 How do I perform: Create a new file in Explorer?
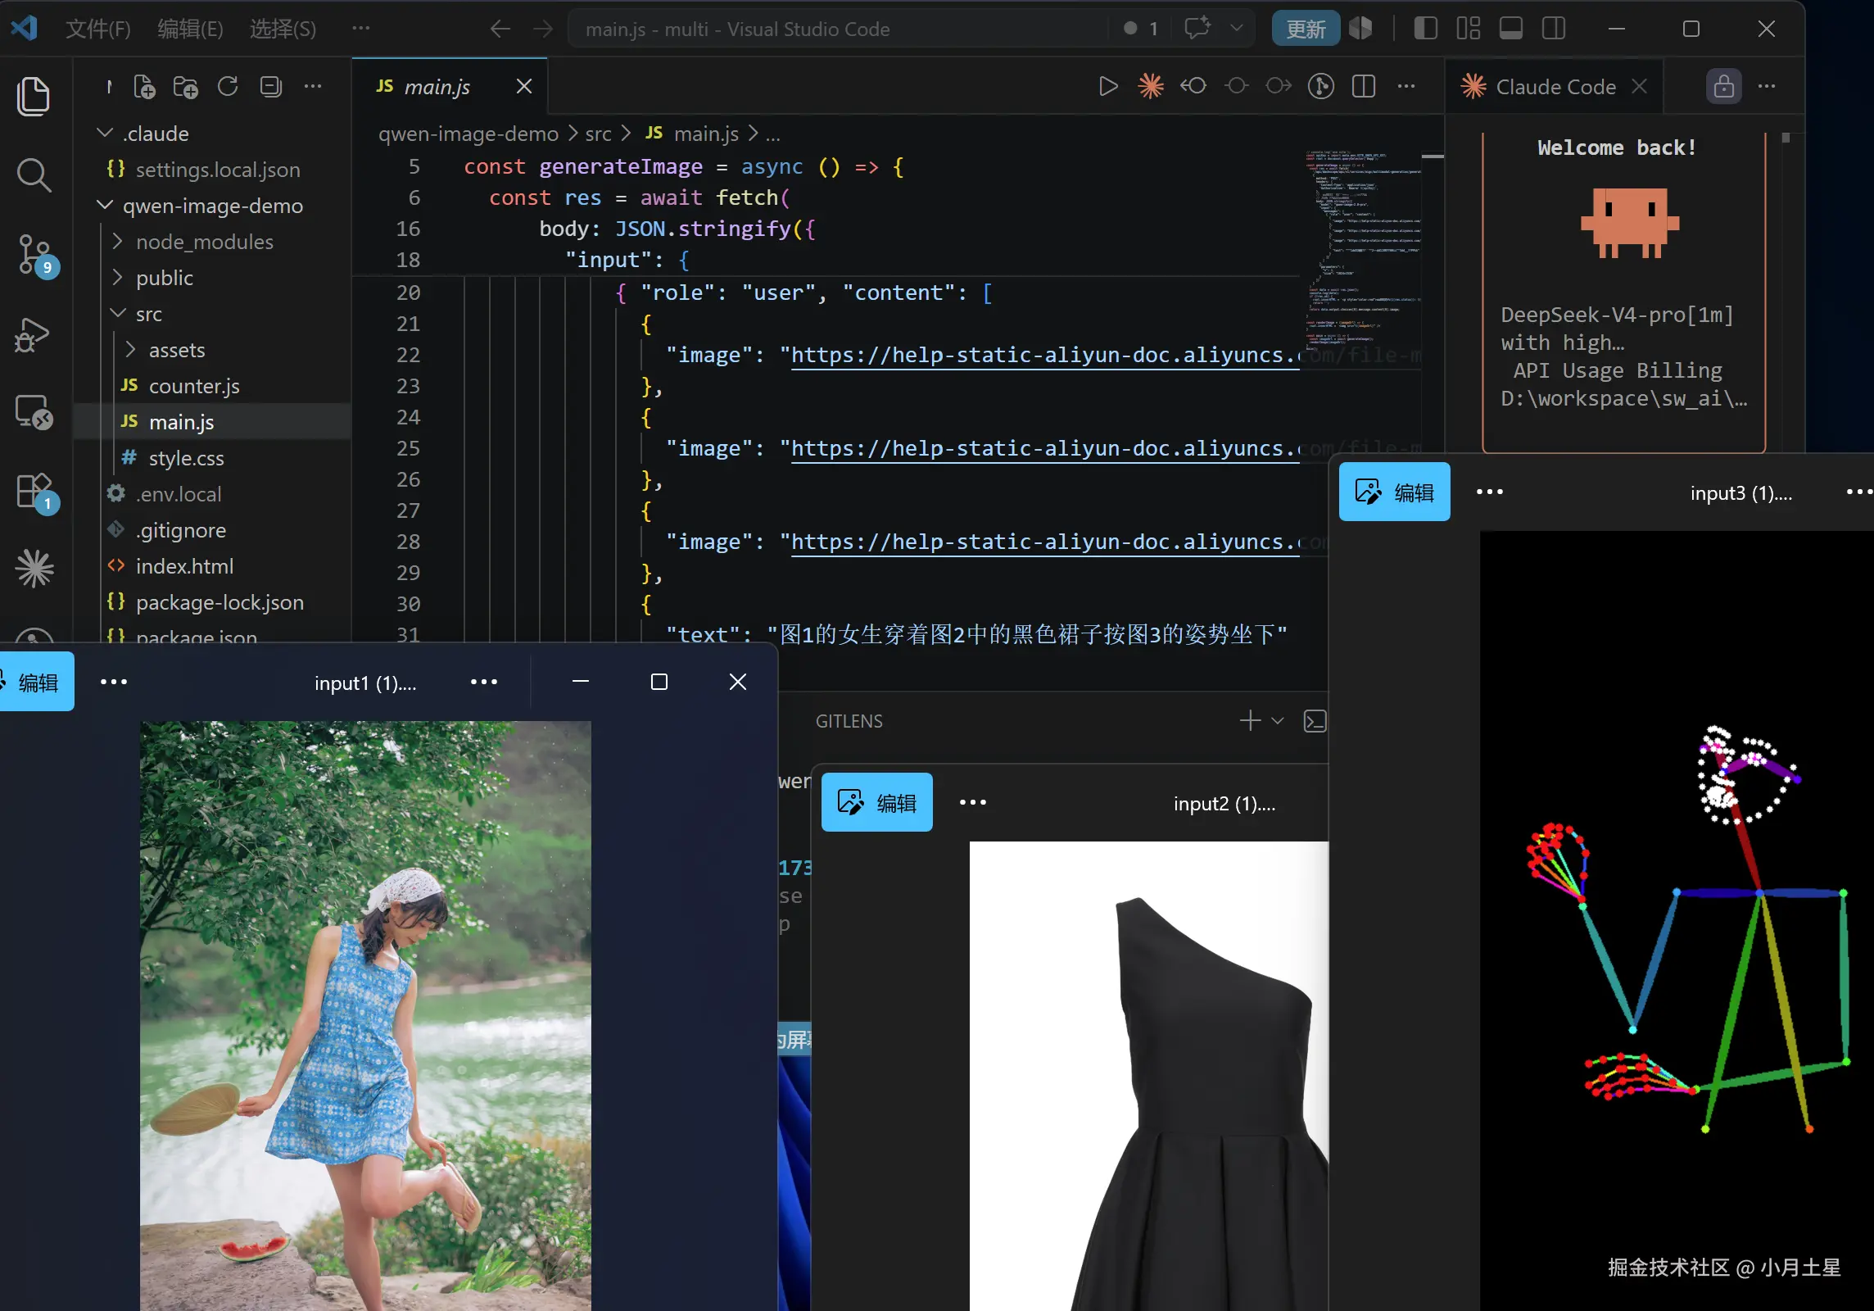point(144,86)
